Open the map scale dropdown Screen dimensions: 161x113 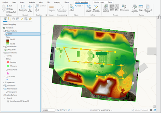pos(54,110)
